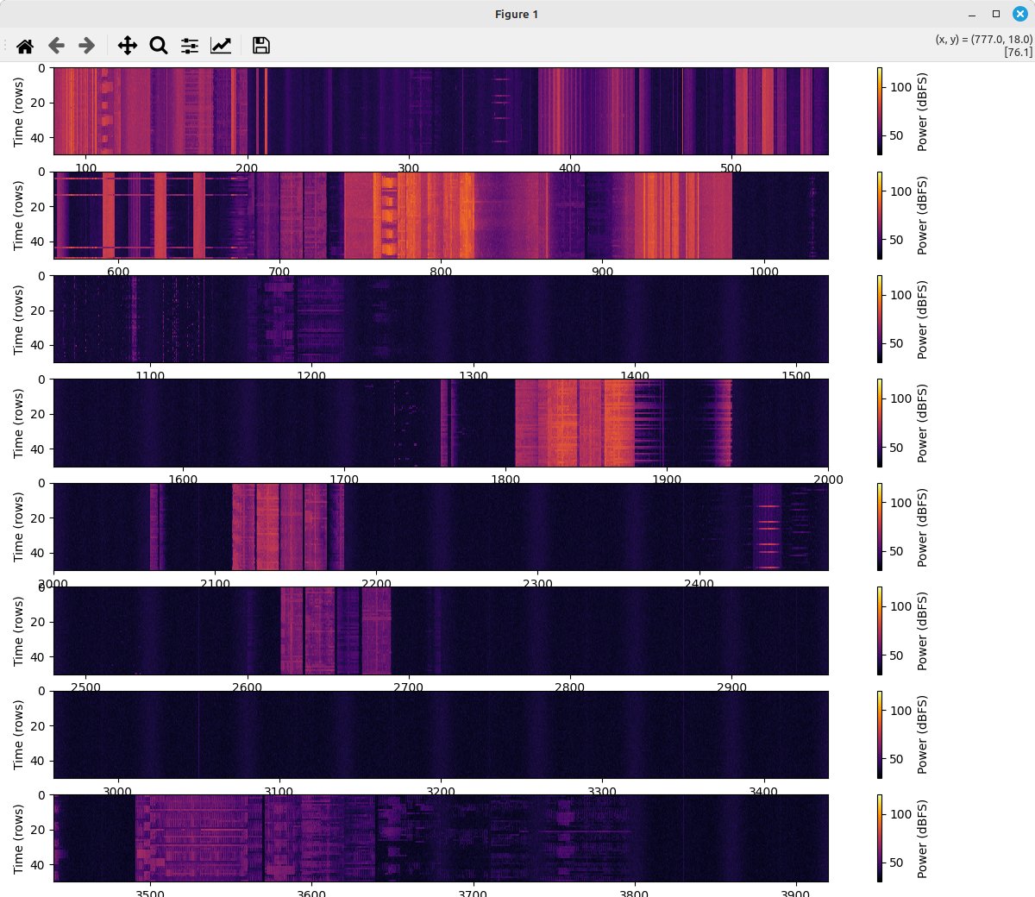The width and height of the screenshot is (1035, 897).
Task: Click the x-axis tick label '600'
Action: click(x=118, y=272)
